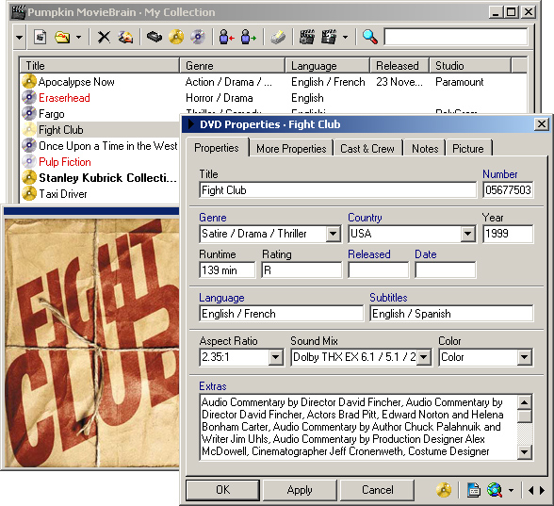This screenshot has width=554, height=506.
Task: Click the empty Released field in dialog
Action: coord(379,270)
